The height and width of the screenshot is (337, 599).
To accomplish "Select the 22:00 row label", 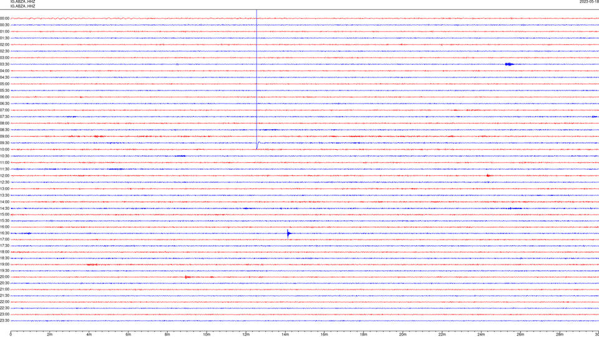I will (x=4, y=302).
